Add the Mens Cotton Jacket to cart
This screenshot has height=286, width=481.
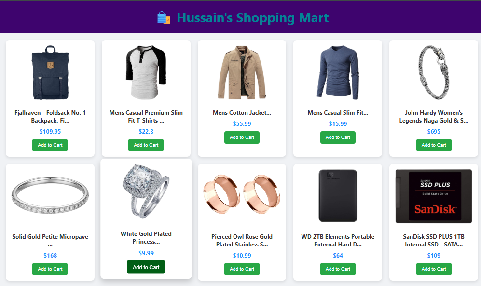[242, 137]
